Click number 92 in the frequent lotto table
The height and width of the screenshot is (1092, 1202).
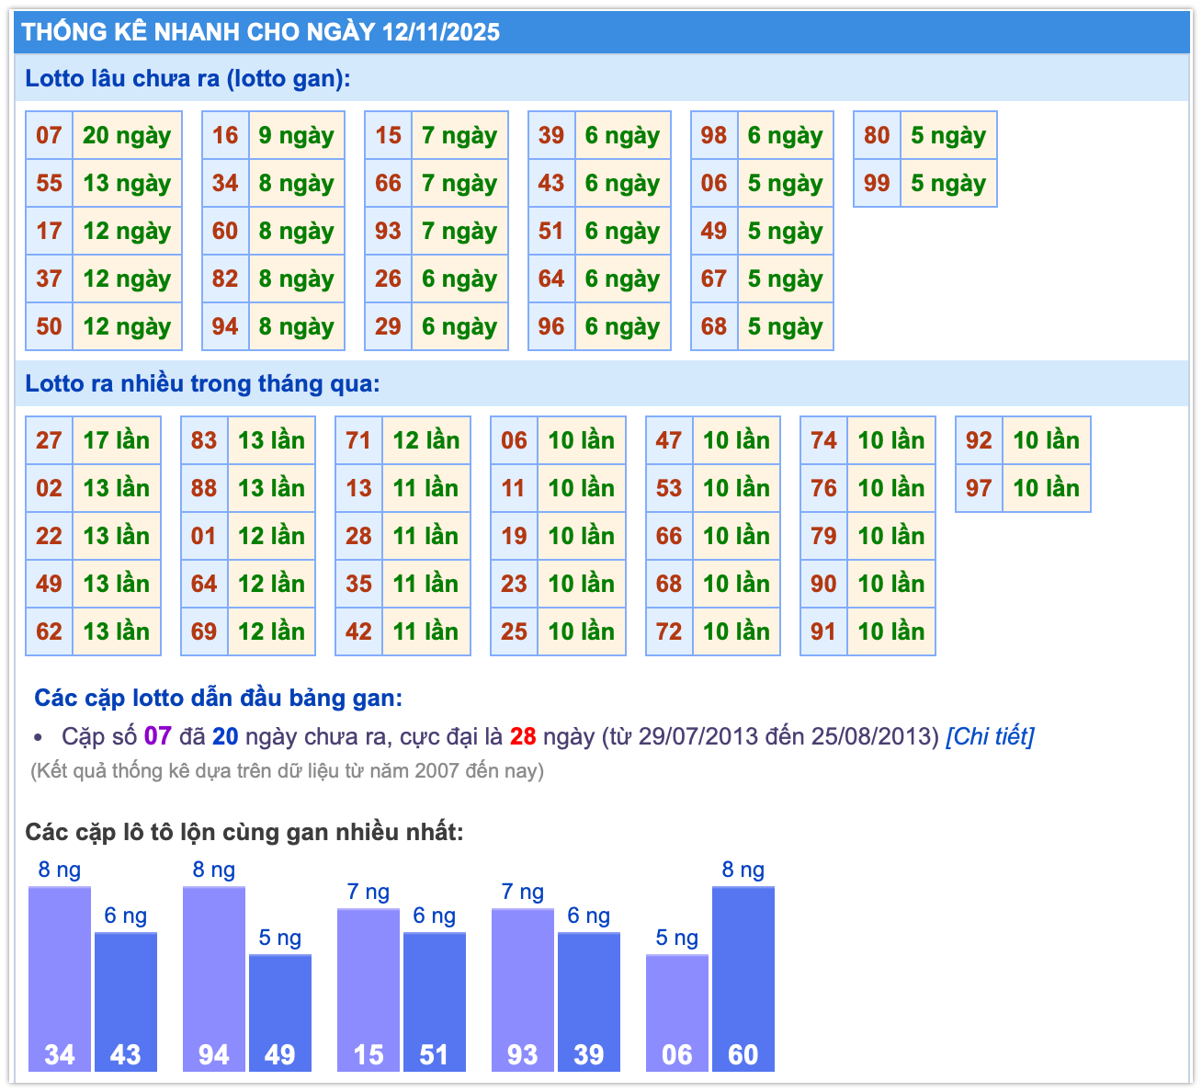tap(979, 440)
